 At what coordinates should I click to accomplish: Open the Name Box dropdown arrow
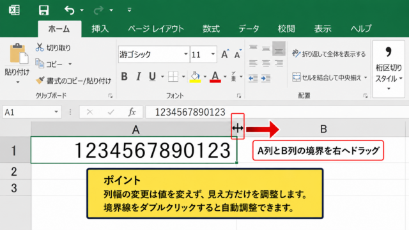click(x=56, y=112)
